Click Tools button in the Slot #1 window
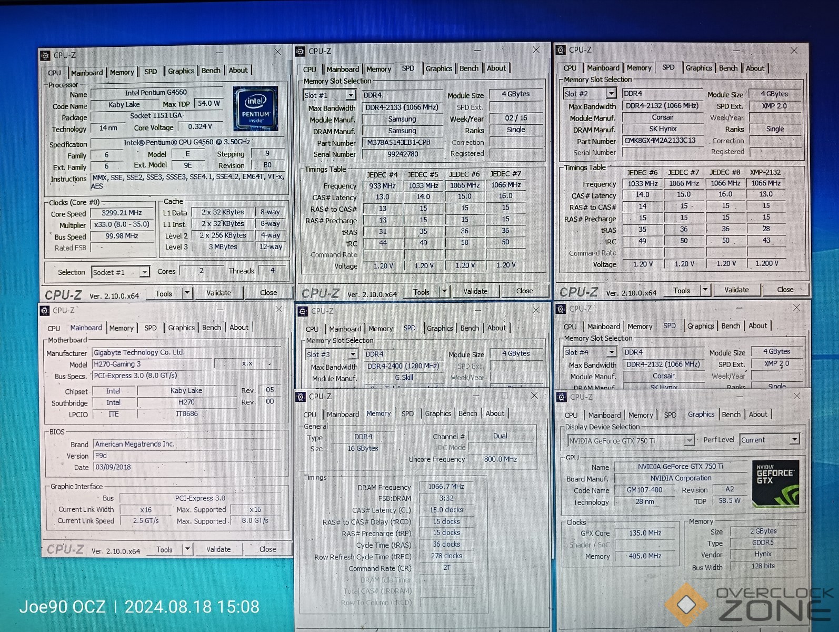 point(421,292)
